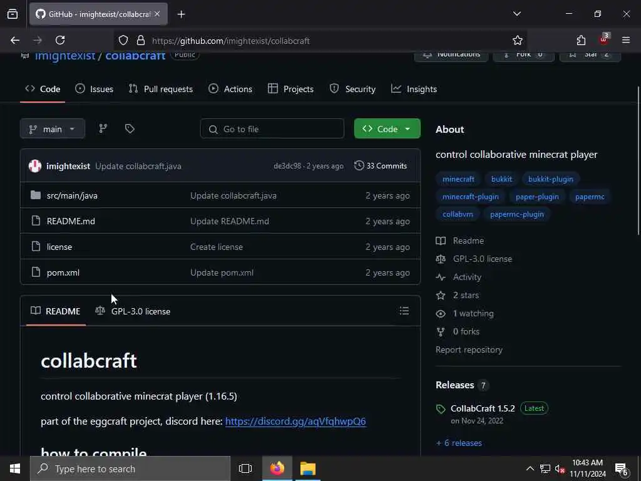Open the notification center icon

[622, 469]
